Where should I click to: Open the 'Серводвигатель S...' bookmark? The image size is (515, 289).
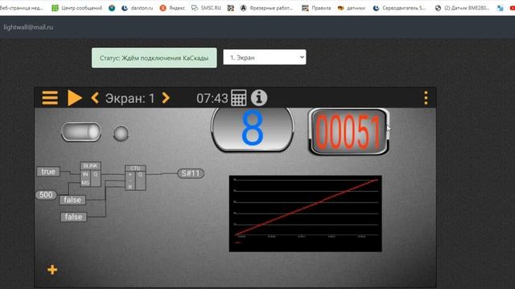tap(399, 8)
